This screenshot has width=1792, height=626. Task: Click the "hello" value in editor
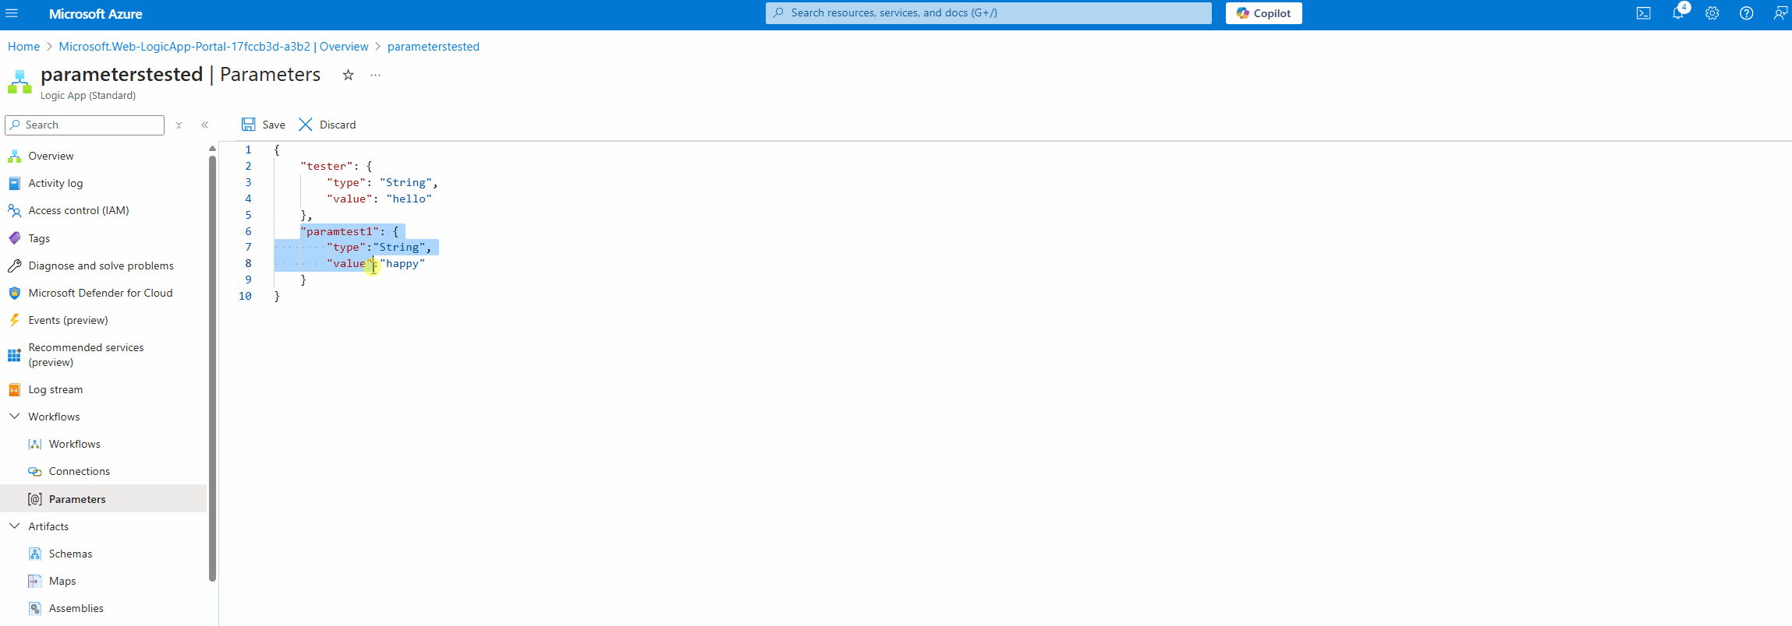tap(409, 199)
